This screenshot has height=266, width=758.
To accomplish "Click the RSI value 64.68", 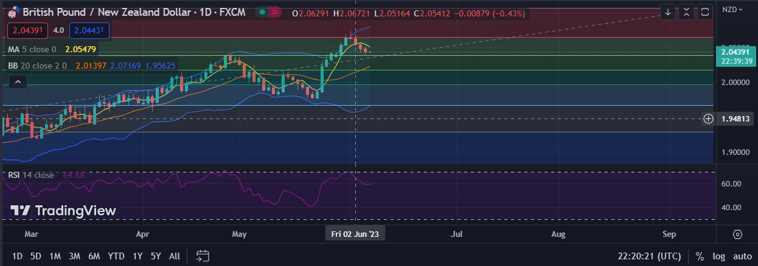I will 74,175.
